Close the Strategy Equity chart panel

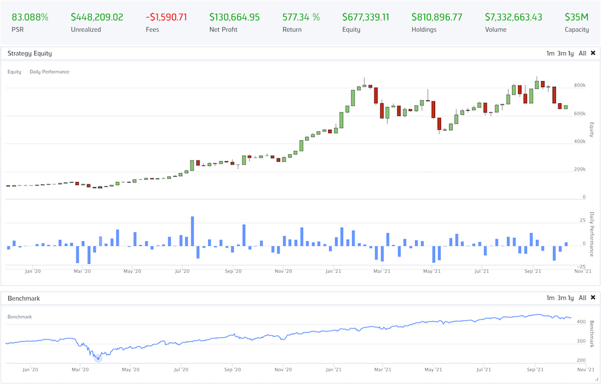coord(593,53)
